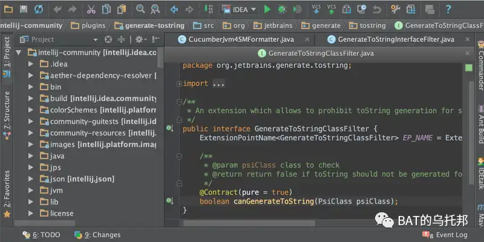Viewport: 484px width, 242px height.
Task: Click the Copy toolbar icon
Action: (x=106, y=9)
